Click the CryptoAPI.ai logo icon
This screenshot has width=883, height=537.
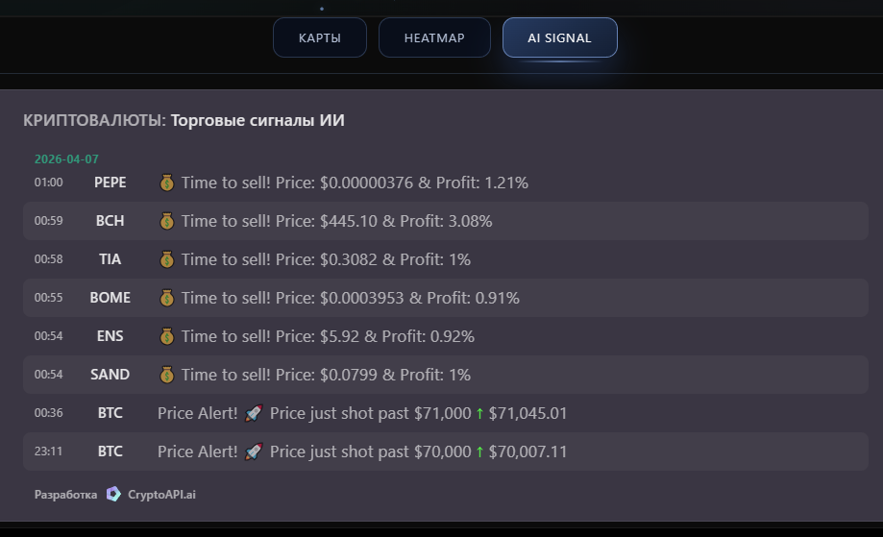pyautogui.click(x=113, y=495)
